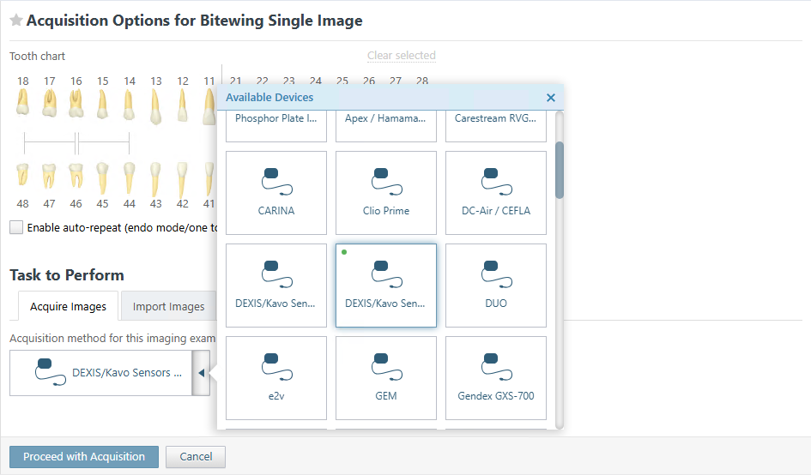Select upper tooth 17 in chart
Image resolution: width=811 pixels, height=475 pixels.
pyautogui.click(x=49, y=103)
